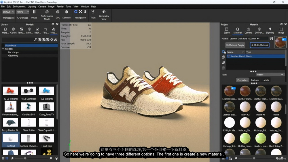Image resolution: width=288 pixels, height=162 pixels.
Task: Switch to the Properties tab
Action: (x=242, y=80)
